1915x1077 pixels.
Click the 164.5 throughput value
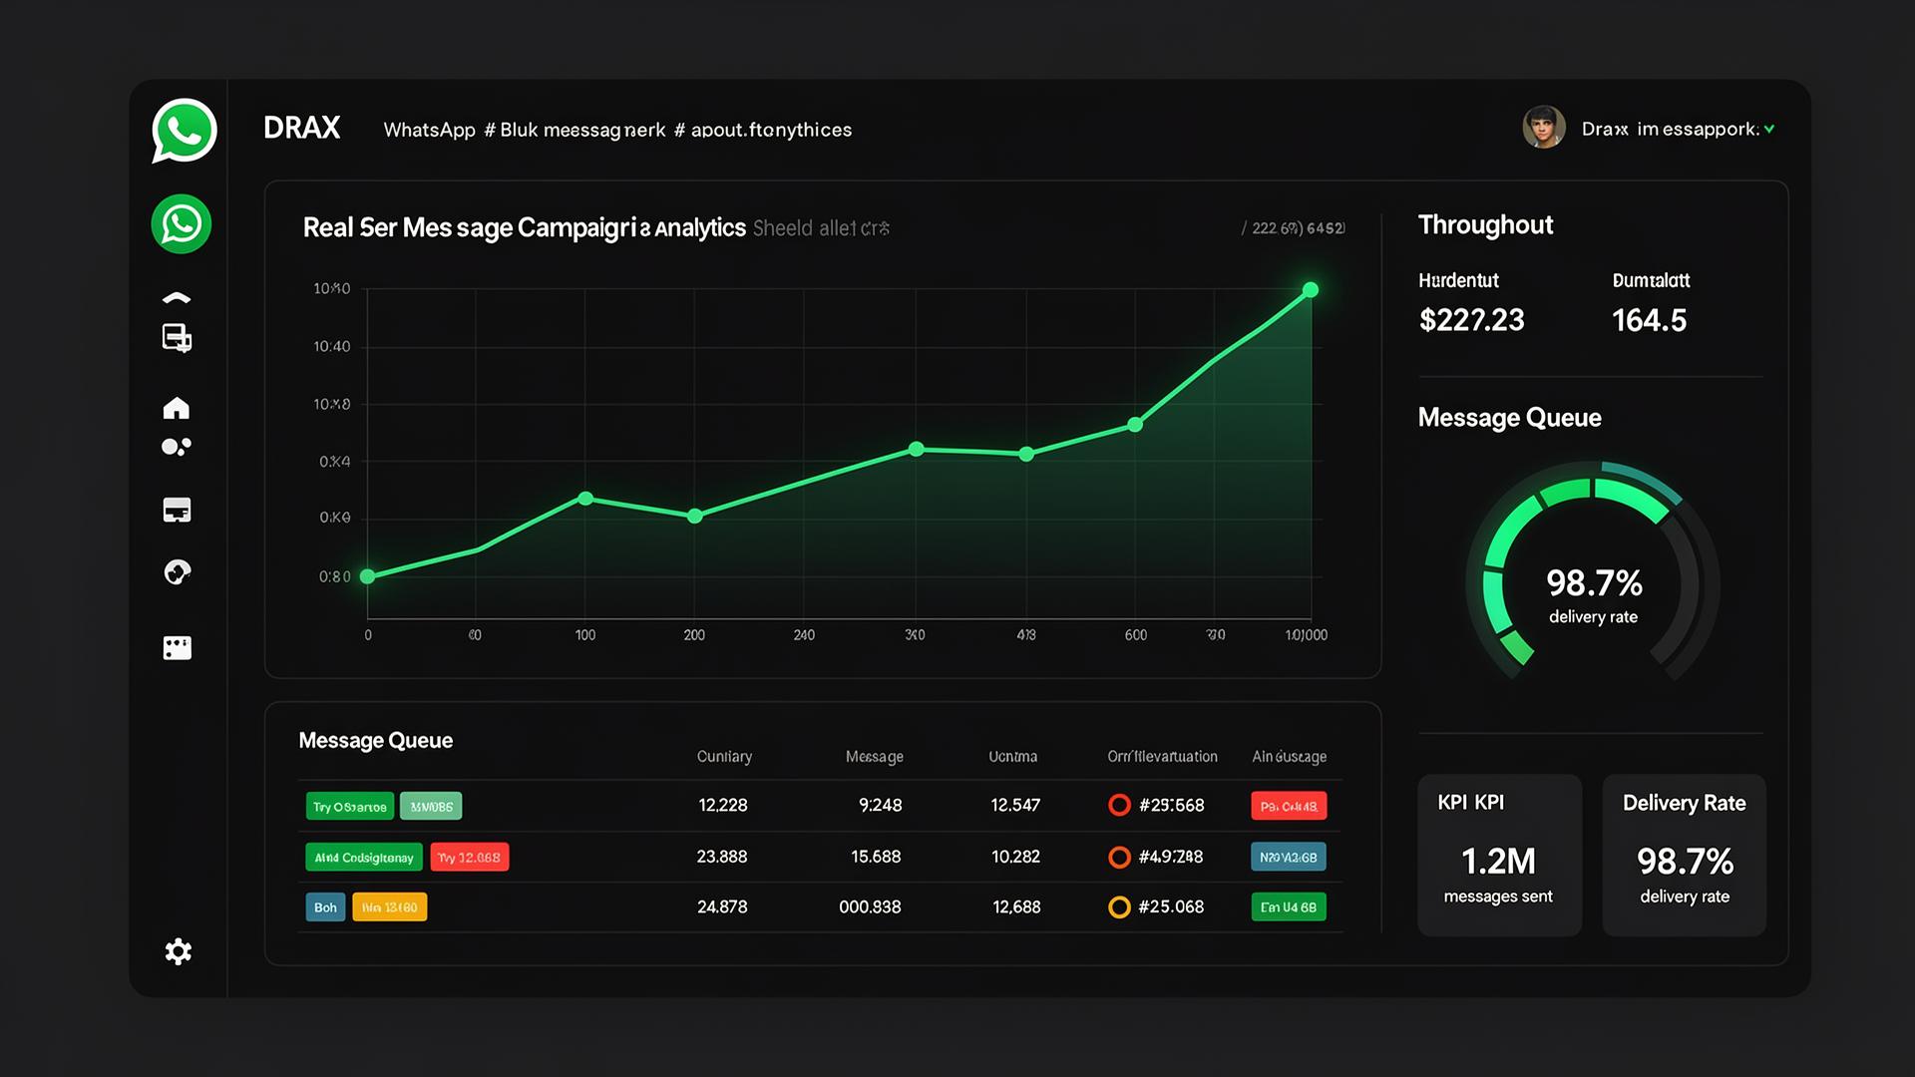coord(1649,320)
